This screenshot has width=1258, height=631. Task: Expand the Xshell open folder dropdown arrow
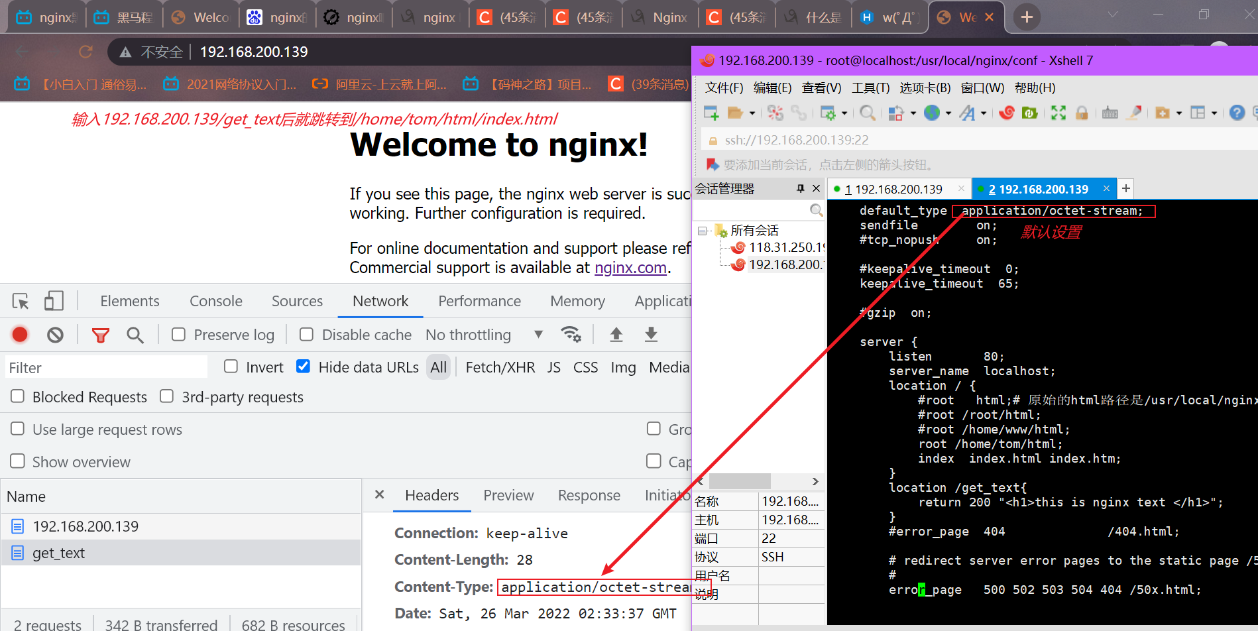coord(752,114)
